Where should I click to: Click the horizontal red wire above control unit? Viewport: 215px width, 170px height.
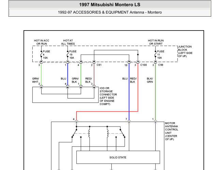click(107, 111)
